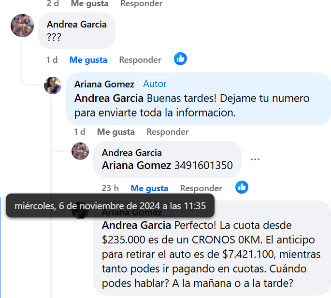Open '1 d' timestamp under '???' comment
331x298 pixels.
coord(52,60)
